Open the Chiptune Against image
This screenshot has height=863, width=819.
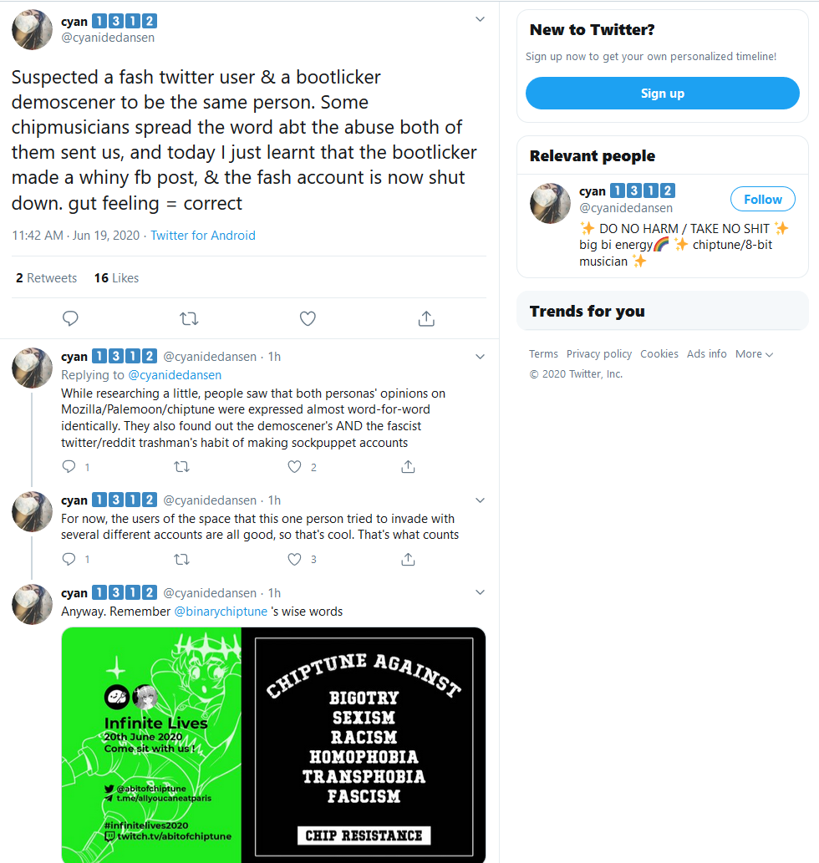(364, 745)
